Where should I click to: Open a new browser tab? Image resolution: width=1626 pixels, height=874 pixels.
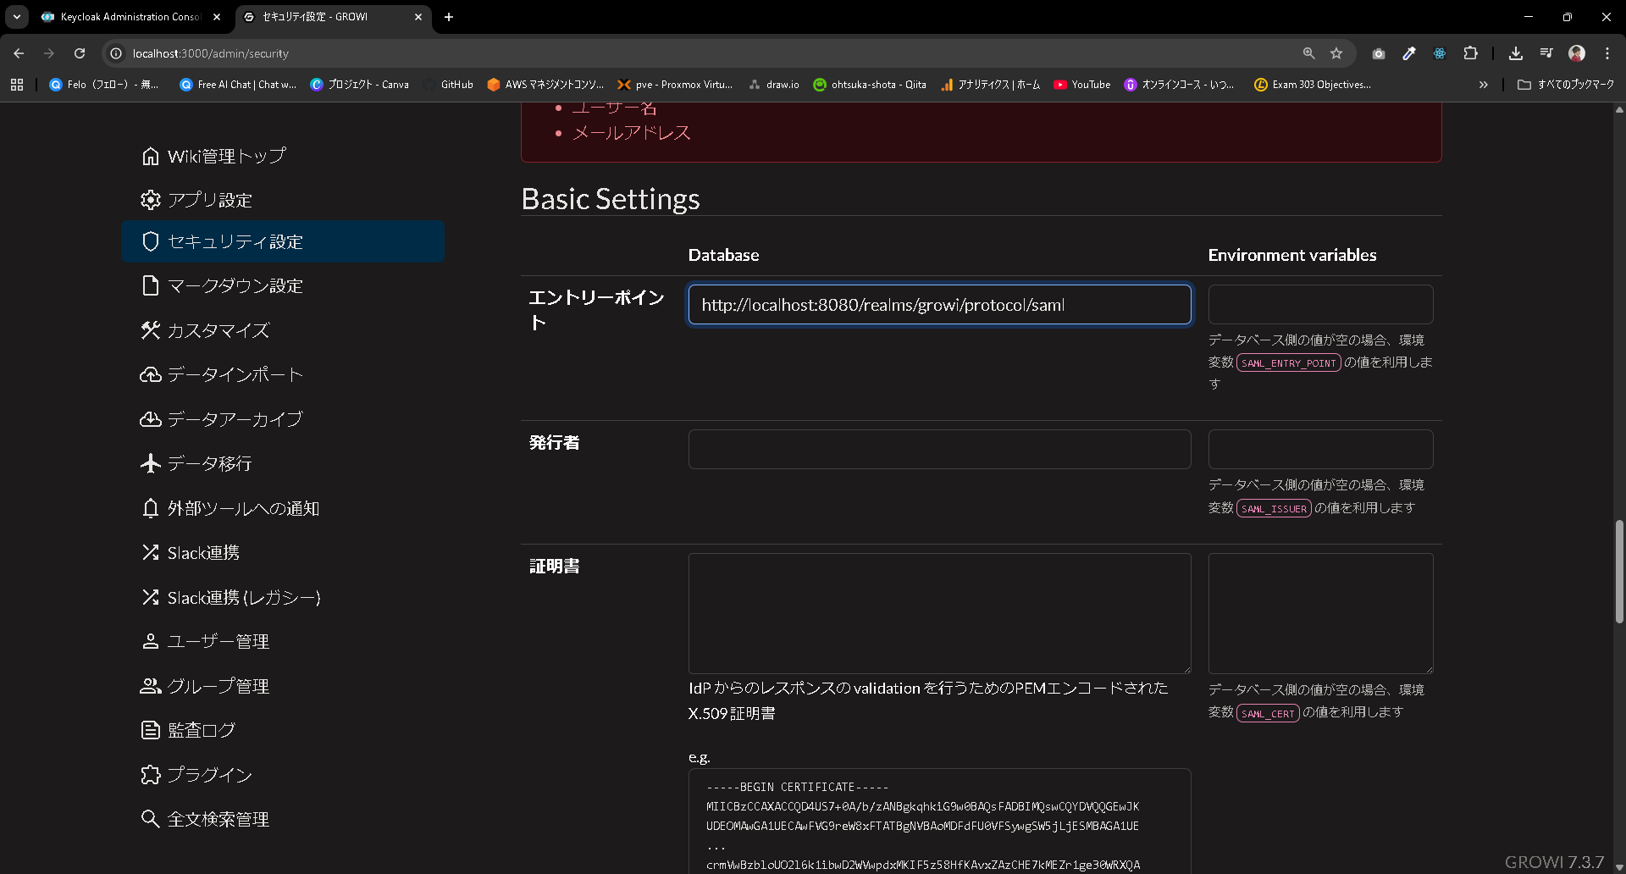point(449,17)
